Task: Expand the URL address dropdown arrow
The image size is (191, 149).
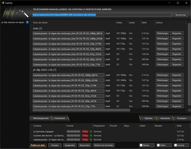Action: (x=171, y=15)
